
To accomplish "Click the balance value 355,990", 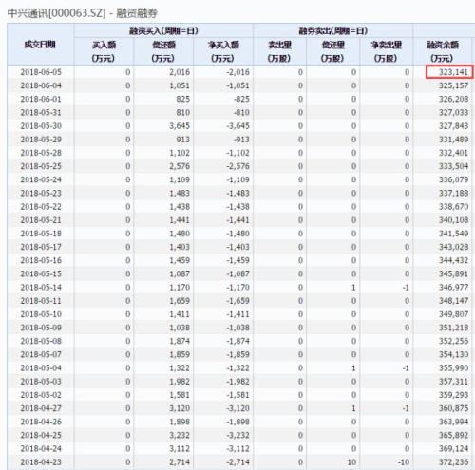I will click(453, 368).
